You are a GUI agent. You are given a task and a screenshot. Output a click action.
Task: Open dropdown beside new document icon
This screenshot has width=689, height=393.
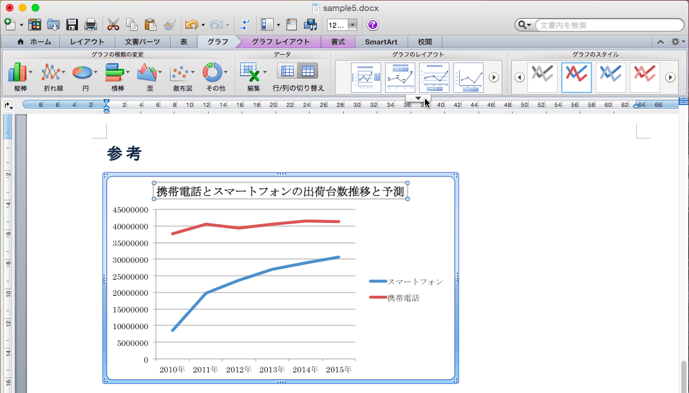[21, 25]
